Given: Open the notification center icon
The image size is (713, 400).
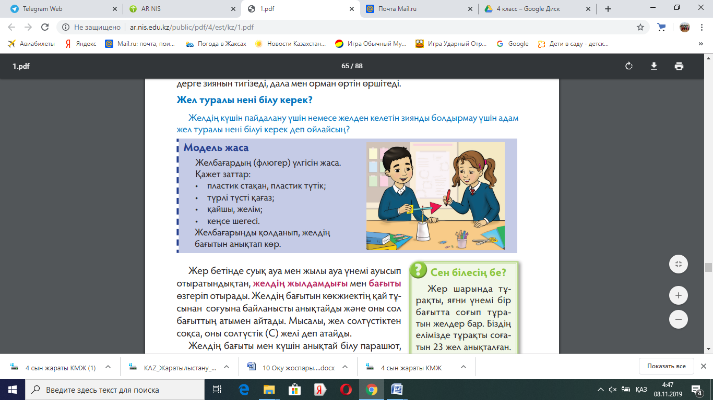Looking at the screenshot, I should pos(696,390).
